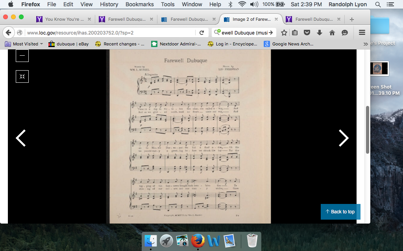Open the Bluetooth menu bar icon
The image size is (403, 251).
point(230,4)
